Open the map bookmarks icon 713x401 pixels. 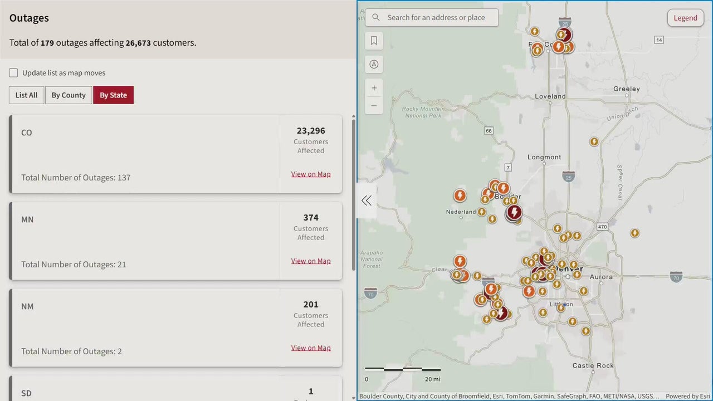click(374, 41)
